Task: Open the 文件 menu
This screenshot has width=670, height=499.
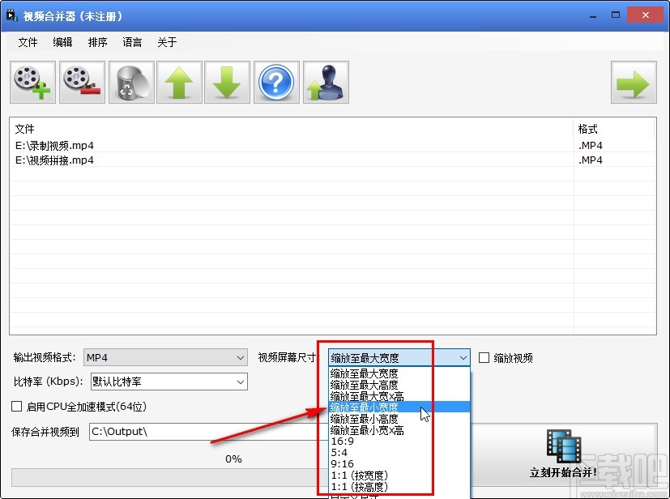Action: tap(28, 42)
